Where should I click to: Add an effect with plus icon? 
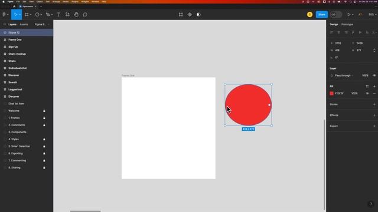coord(374,115)
